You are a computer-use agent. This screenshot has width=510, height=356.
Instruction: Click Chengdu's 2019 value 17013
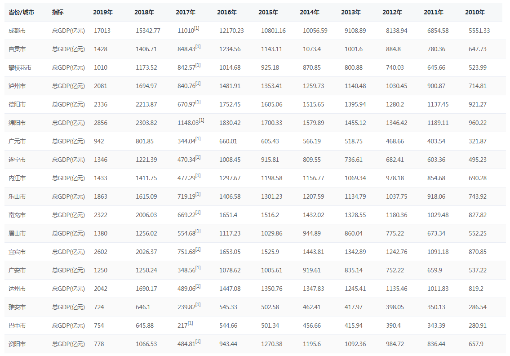[102, 31]
